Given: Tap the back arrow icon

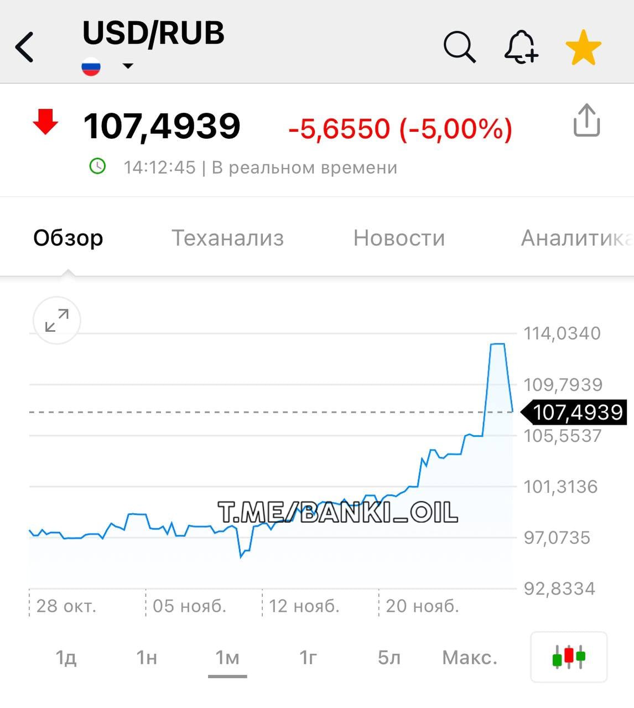Looking at the screenshot, I should coord(25,47).
